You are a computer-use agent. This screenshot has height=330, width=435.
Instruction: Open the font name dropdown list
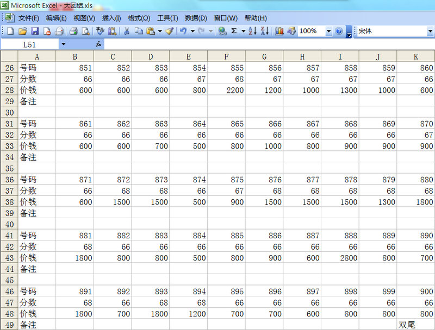[x=430, y=31]
